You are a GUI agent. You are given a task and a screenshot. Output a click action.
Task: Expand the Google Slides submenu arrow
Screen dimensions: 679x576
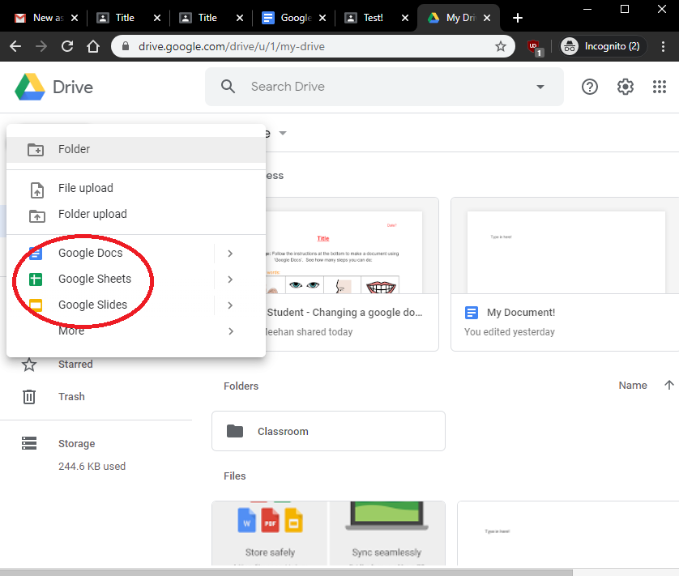(230, 305)
